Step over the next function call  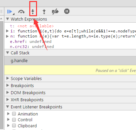[x=21, y=11]
